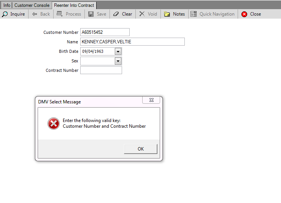Viewport: 281px width, 203px height.
Task: Click the Process toolbar icon
Action: tap(60, 14)
